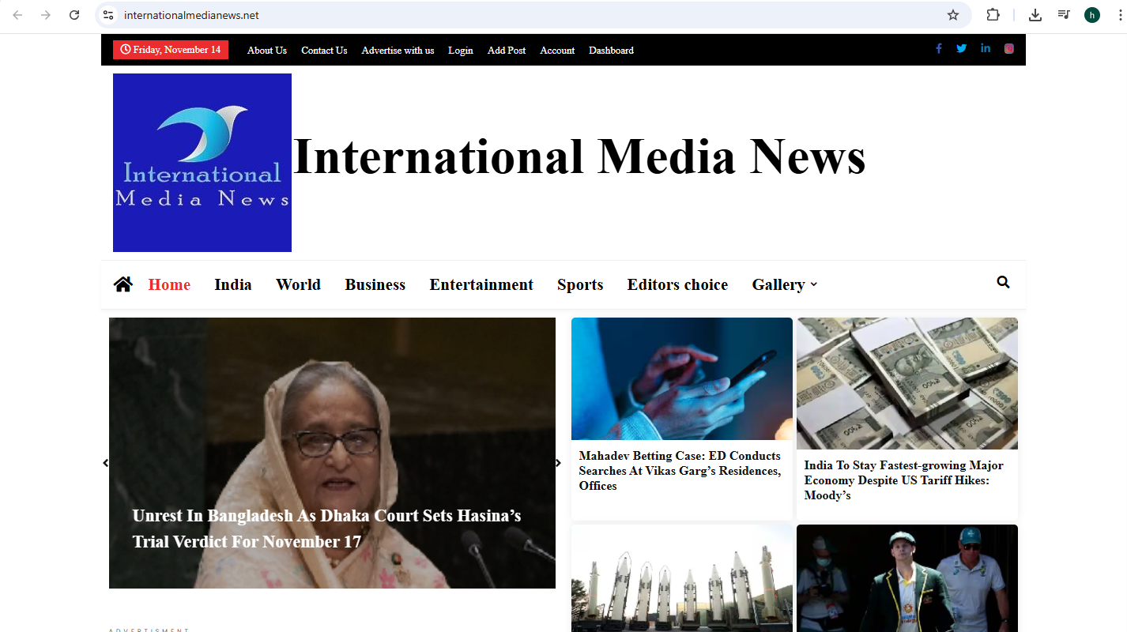
Task: Open the Business menu item
Action: pos(375,284)
